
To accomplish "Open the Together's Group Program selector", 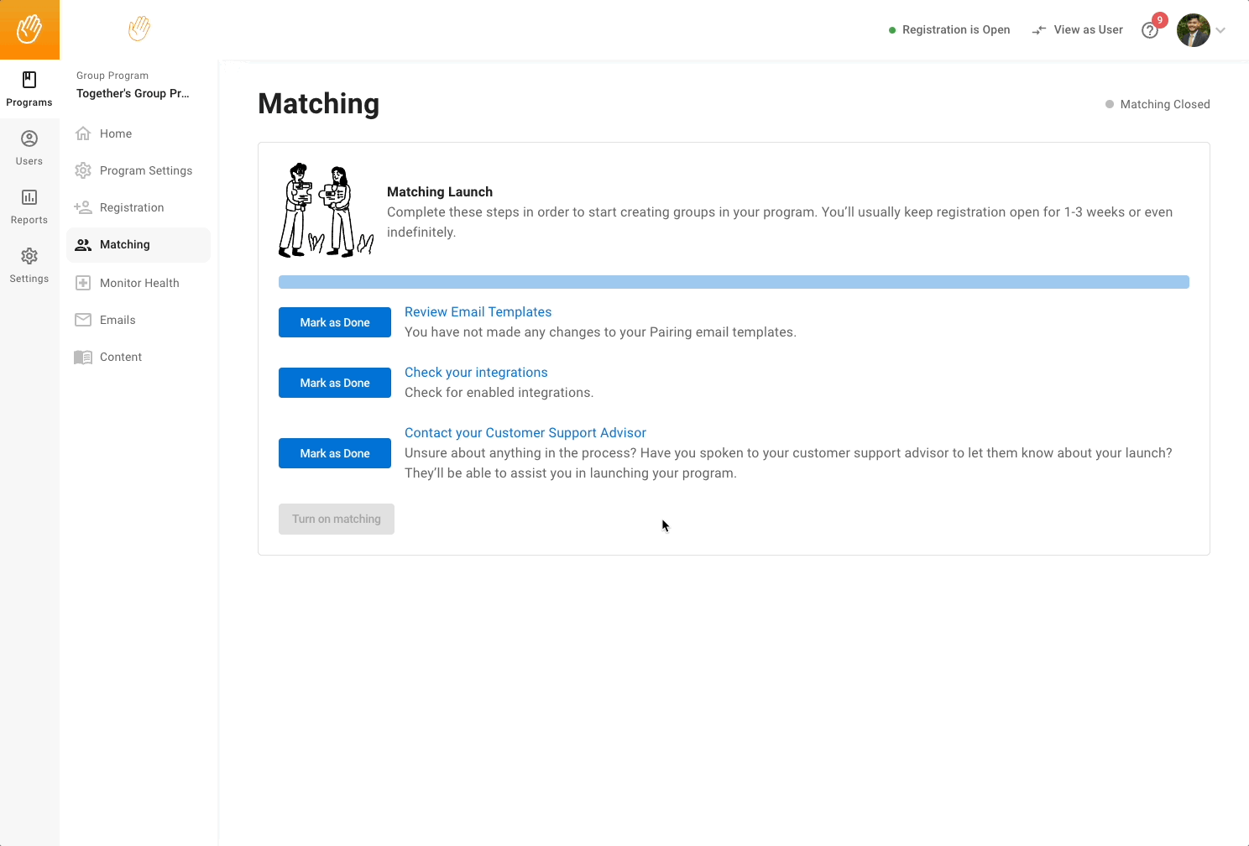I will 133,93.
